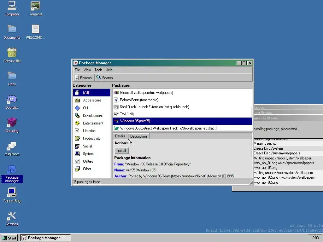This screenshot has height=242, width=323.
Task: Click "Installing package, please wait" status text
Action: [x=276, y=129]
